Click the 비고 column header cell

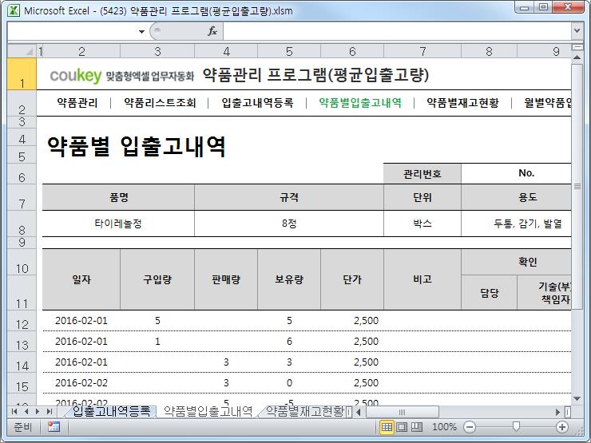[x=422, y=279]
